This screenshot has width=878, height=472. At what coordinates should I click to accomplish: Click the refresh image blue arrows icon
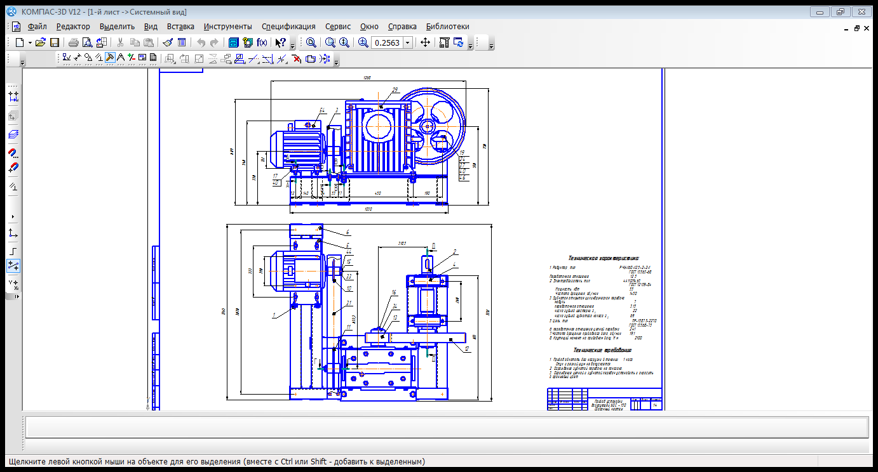(458, 43)
